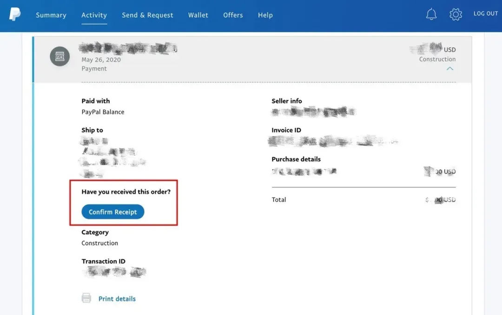Open the settings gear icon
This screenshot has width=502, height=315.
point(456,14)
